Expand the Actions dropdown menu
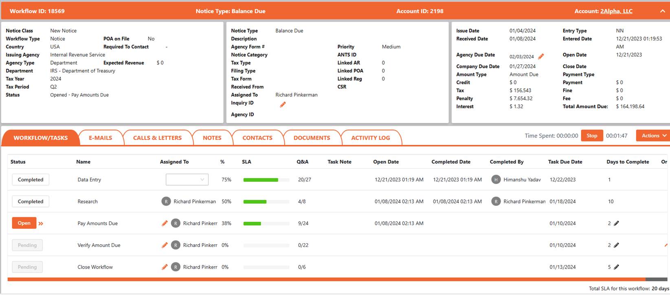This screenshot has width=670, height=295. [x=653, y=136]
